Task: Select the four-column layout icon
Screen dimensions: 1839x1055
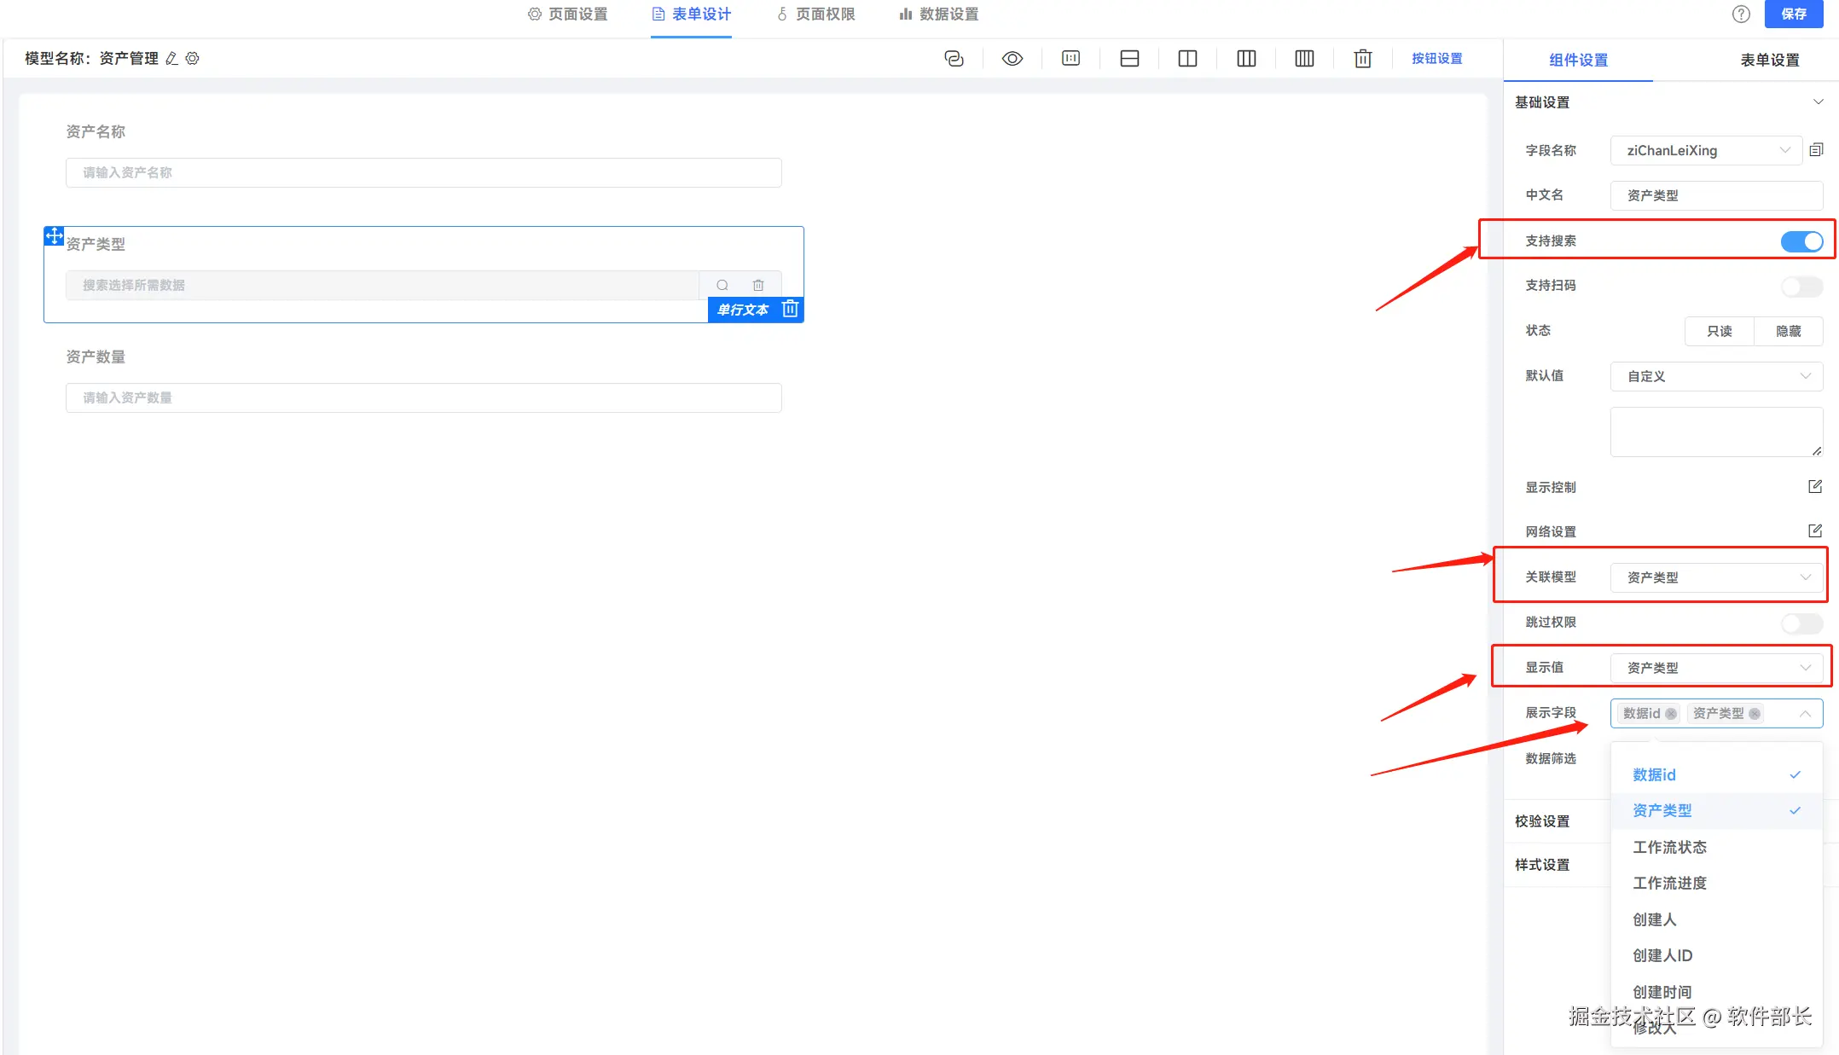Action: pyautogui.click(x=1304, y=59)
